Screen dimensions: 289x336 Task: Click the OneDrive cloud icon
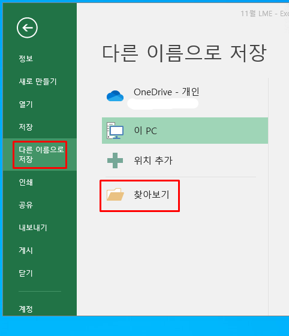pos(115,96)
